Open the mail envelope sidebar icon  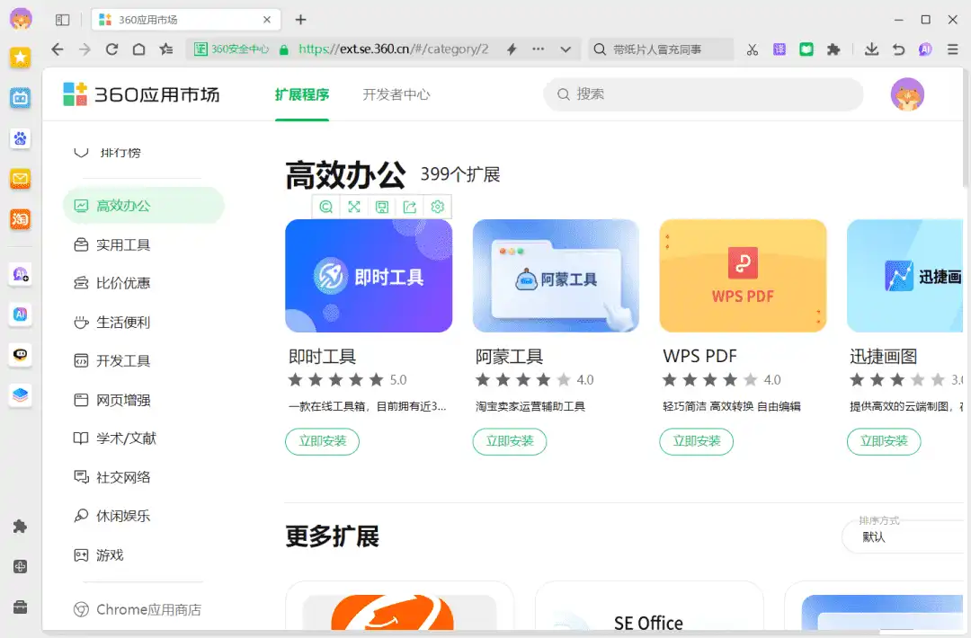21,180
